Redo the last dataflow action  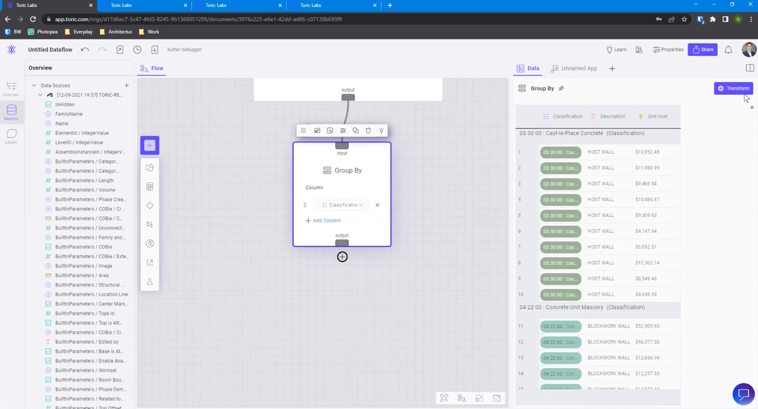[102, 49]
